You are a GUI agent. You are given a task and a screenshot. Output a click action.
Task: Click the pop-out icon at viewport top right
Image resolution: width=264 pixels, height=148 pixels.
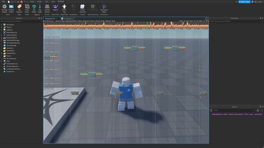click(206, 18)
